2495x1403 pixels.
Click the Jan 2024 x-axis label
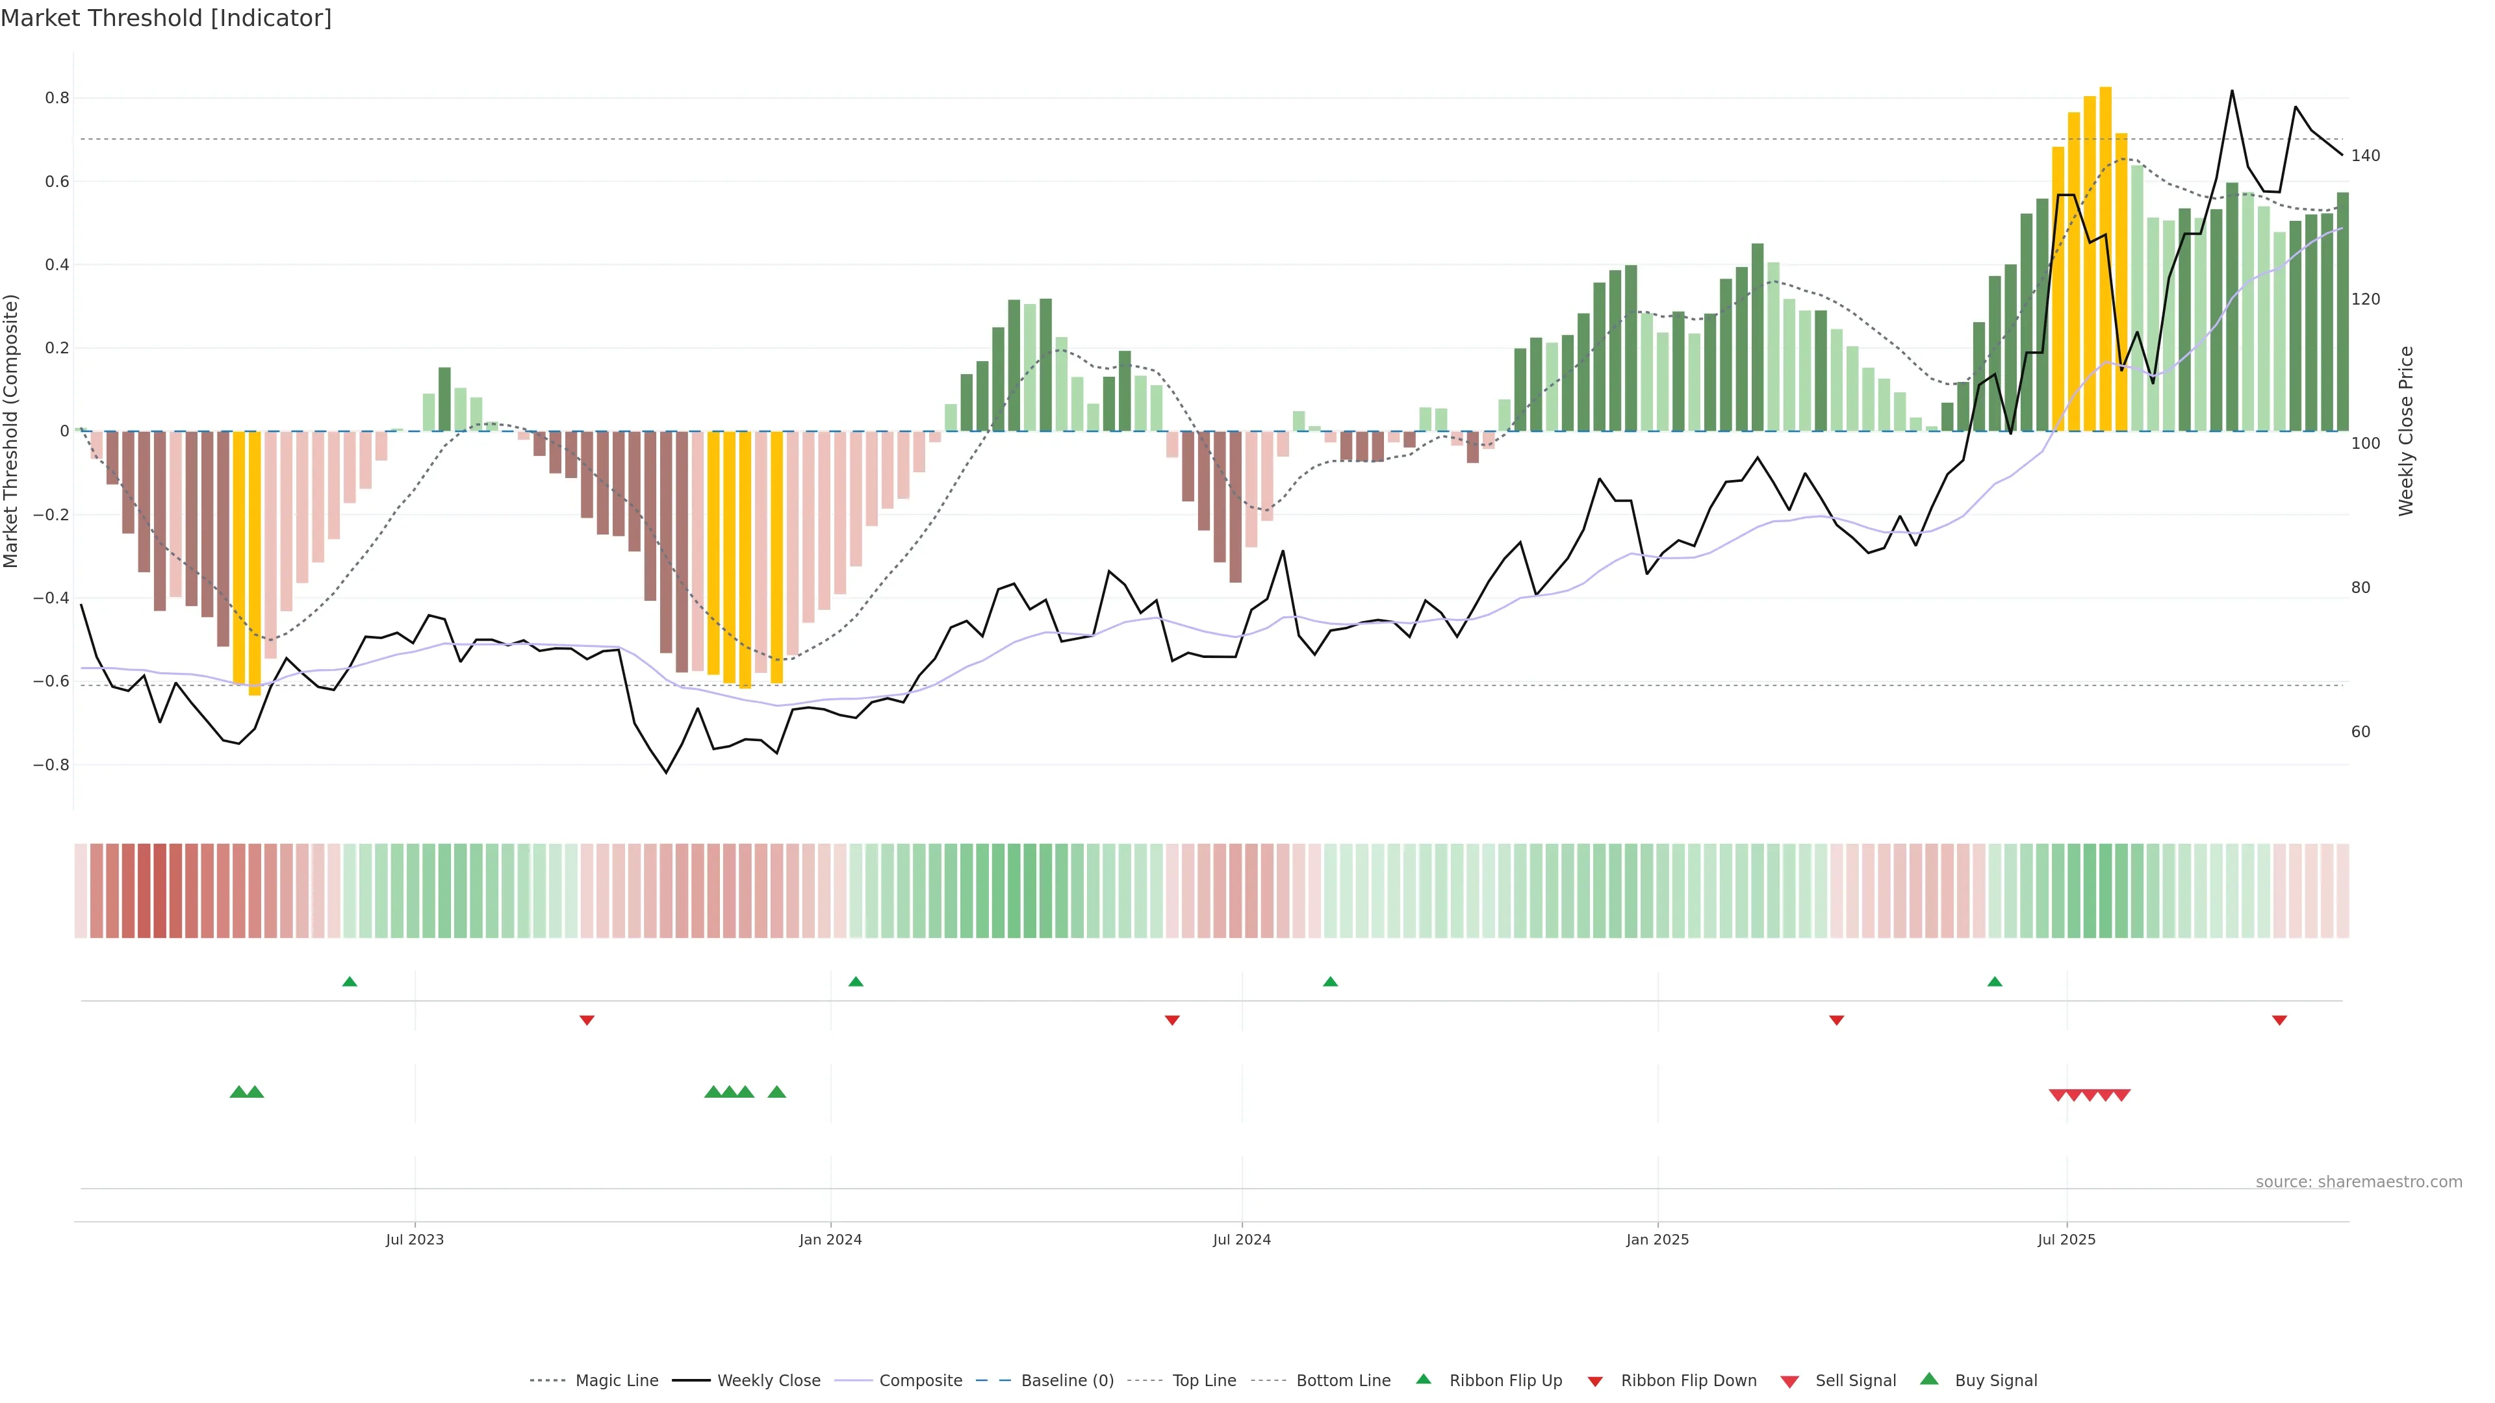tap(830, 1239)
